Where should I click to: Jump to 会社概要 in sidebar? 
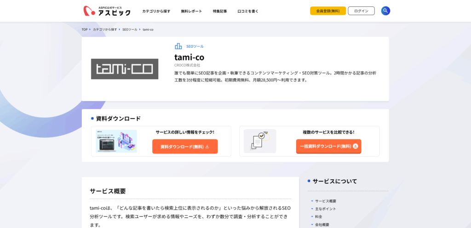[322, 224]
